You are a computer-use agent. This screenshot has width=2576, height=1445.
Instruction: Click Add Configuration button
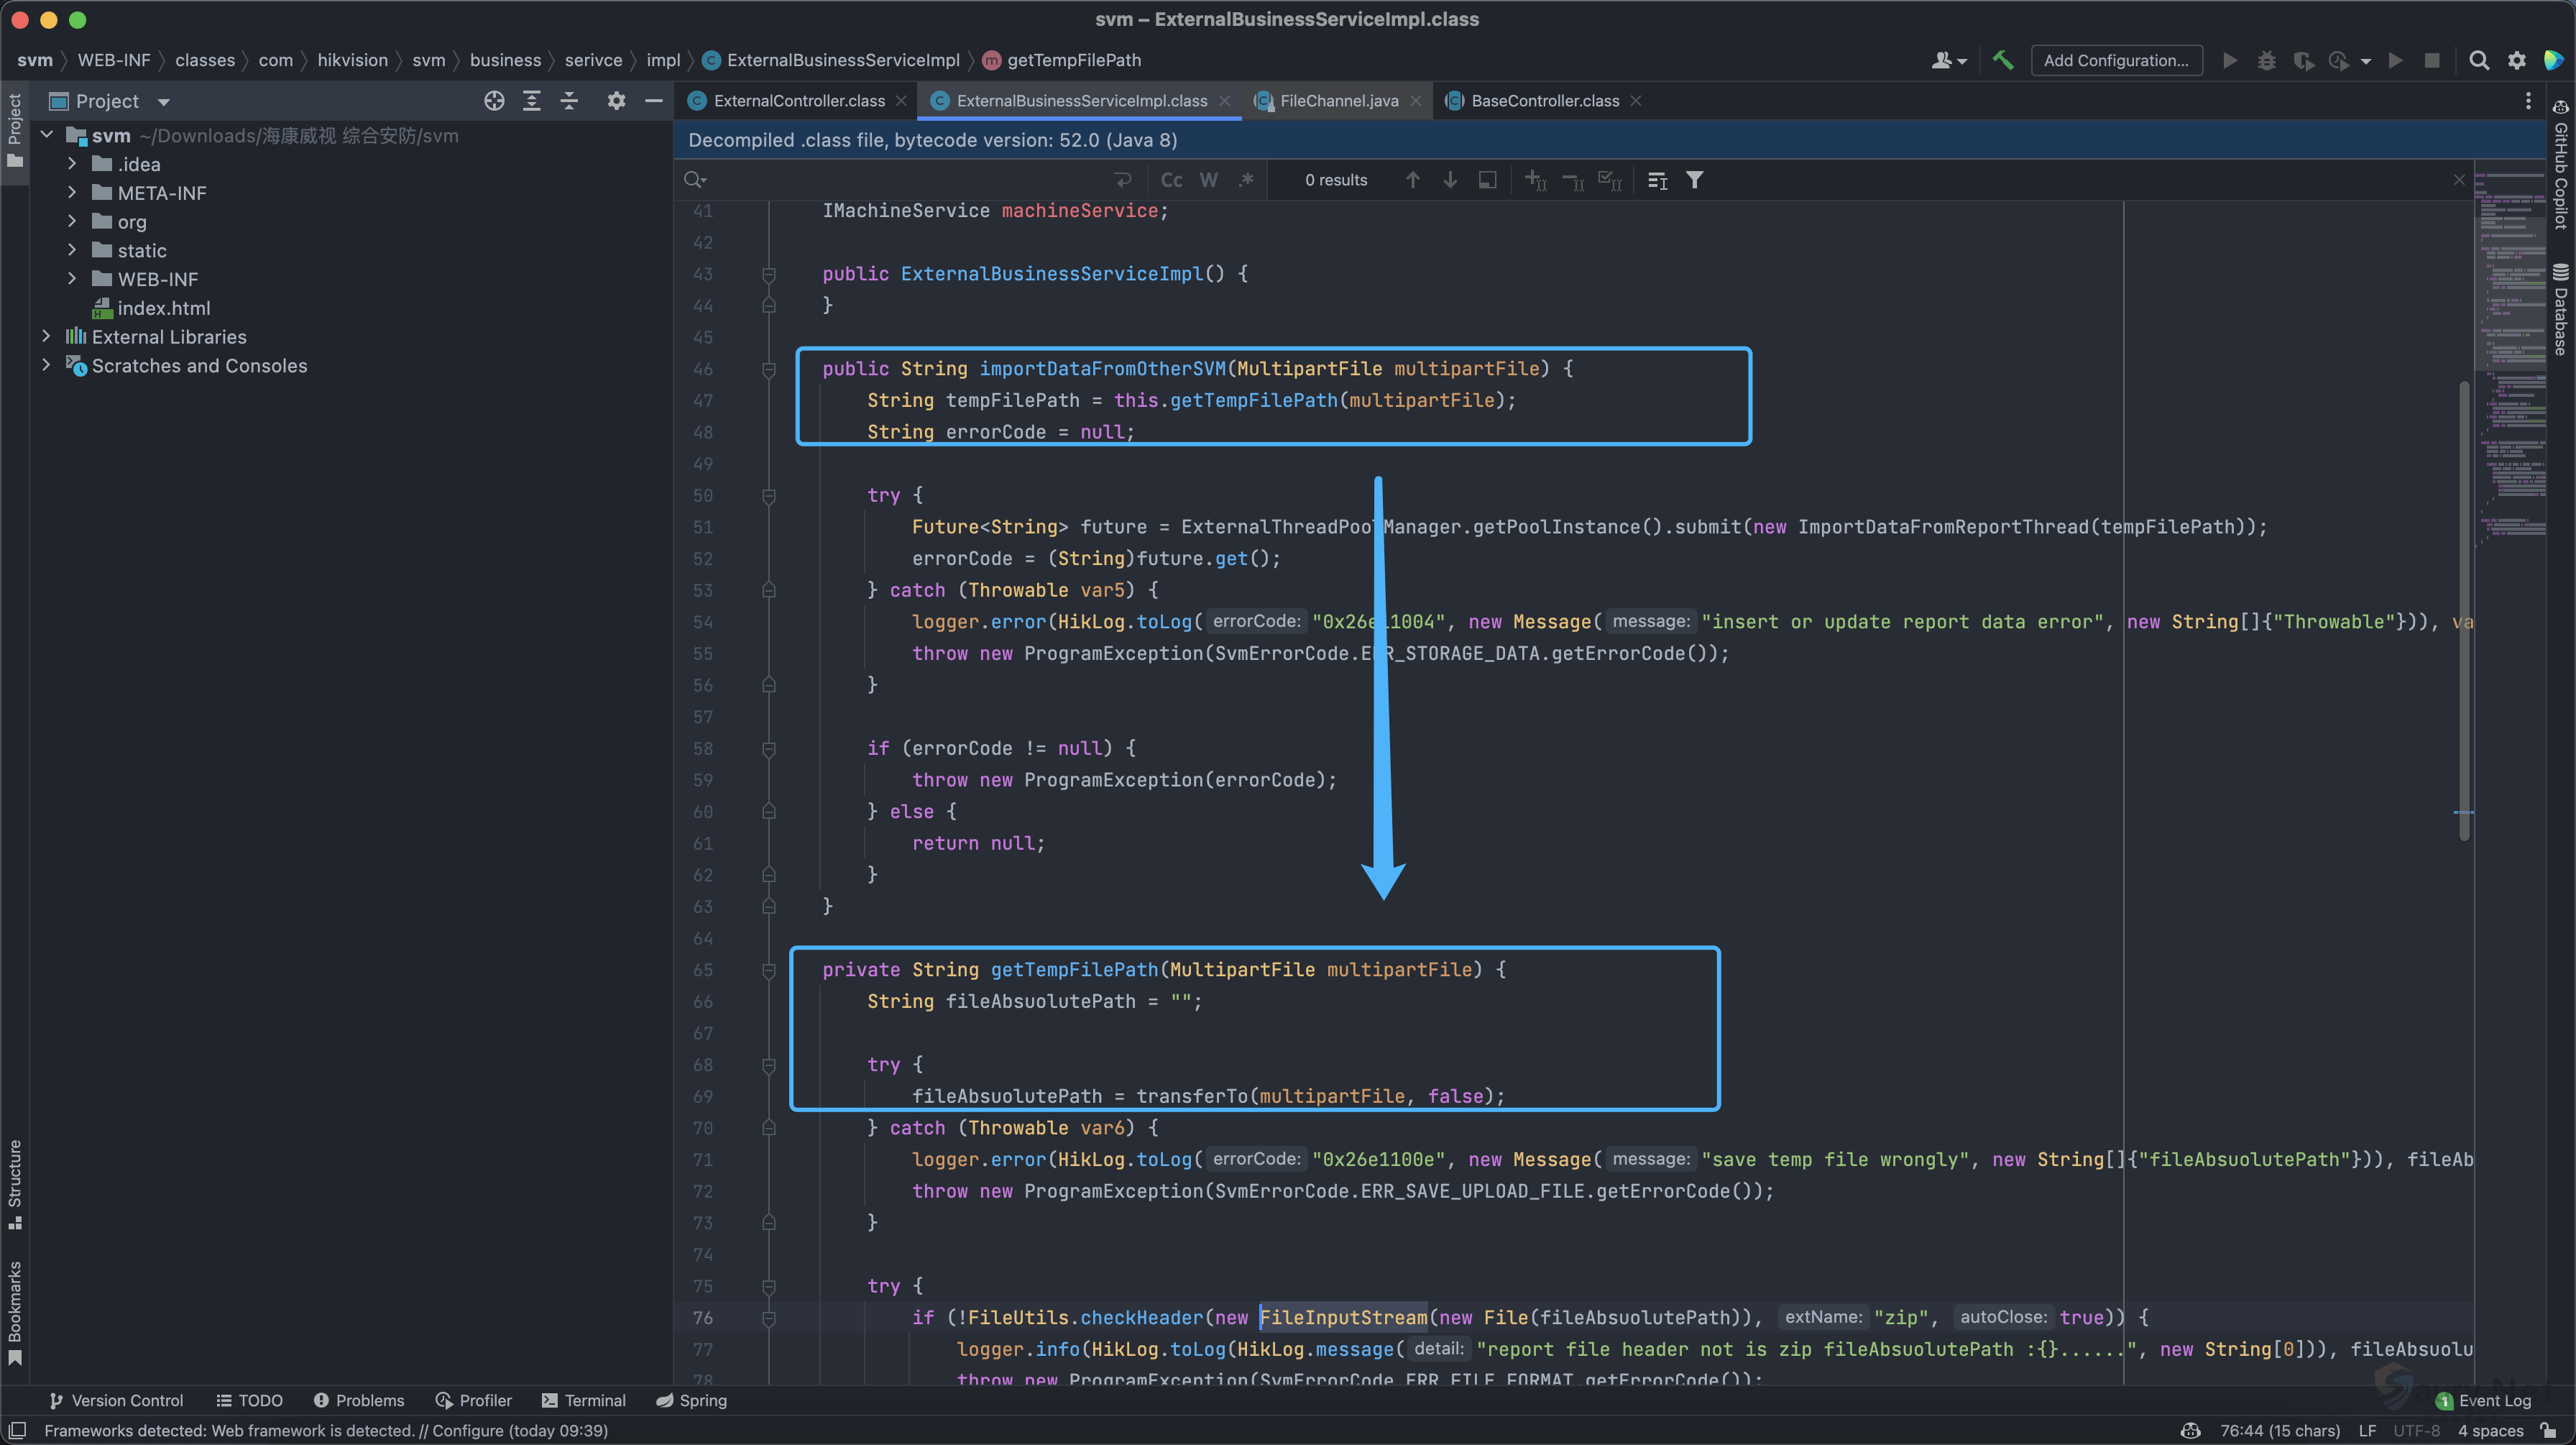pos(2116,60)
